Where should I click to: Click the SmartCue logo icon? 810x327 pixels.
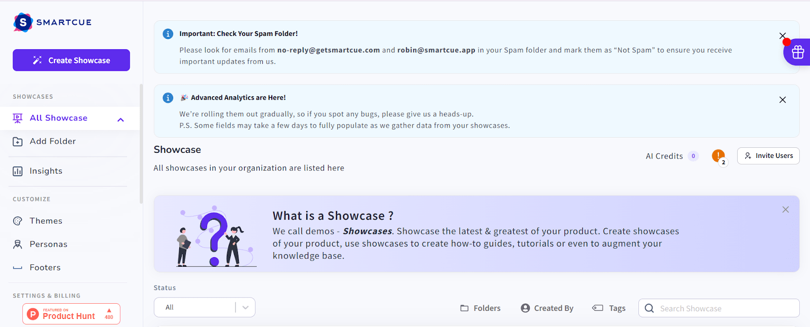(x=23, y=22)
